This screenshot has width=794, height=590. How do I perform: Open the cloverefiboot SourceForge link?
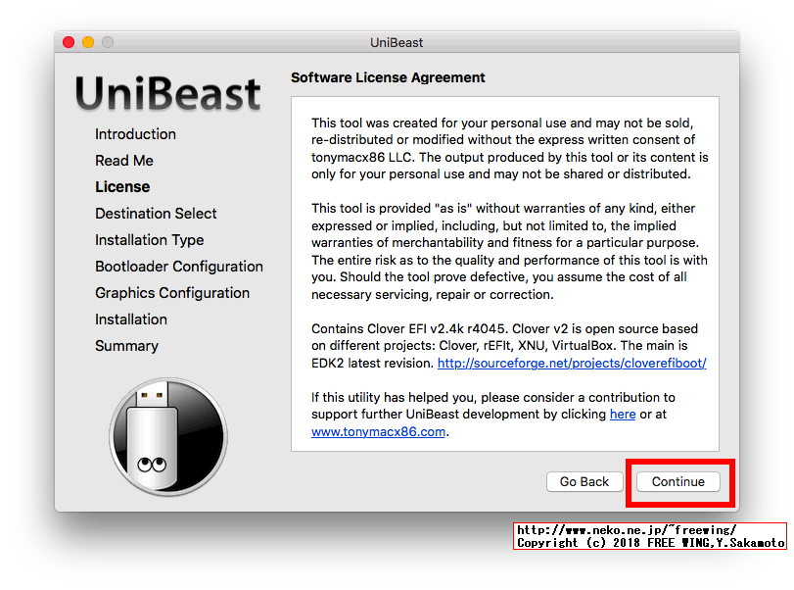[572, 363]
